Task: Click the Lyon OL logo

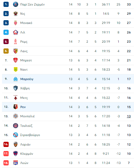Action: tap(16, 163)
